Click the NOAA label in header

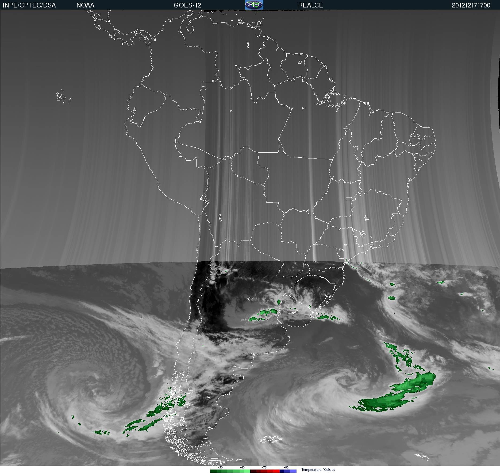click(x=85, y=5)
